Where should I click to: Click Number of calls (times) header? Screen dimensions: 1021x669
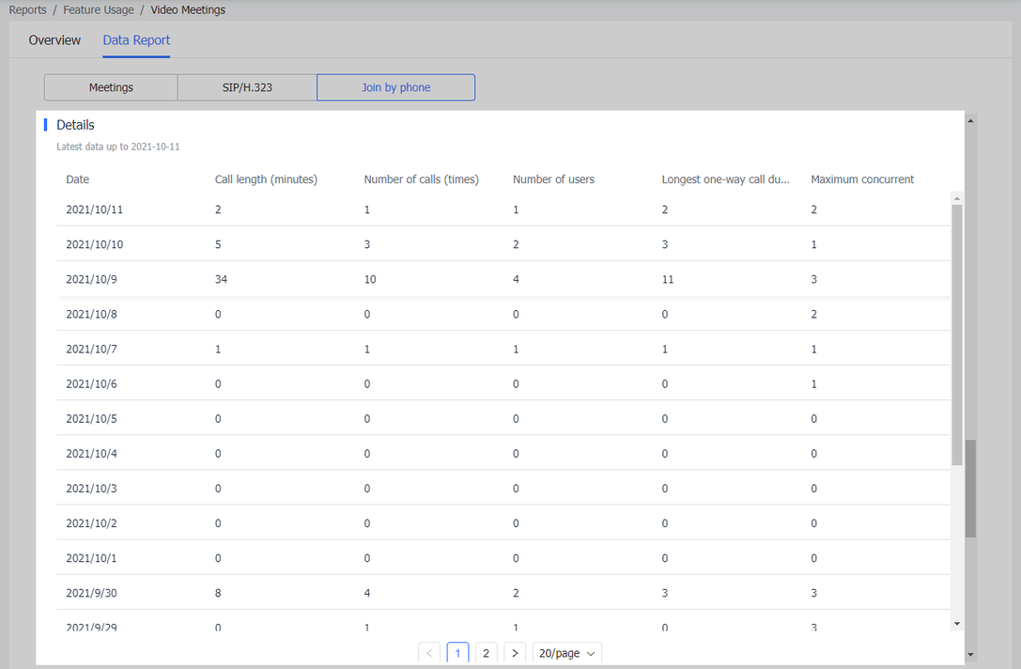(x=421, y=179)
